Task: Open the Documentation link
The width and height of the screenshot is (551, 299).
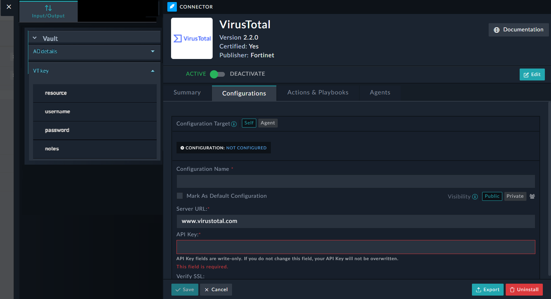Action: pos(519,30)
